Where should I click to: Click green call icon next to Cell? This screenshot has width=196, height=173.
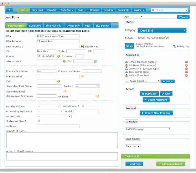[59, 81]
